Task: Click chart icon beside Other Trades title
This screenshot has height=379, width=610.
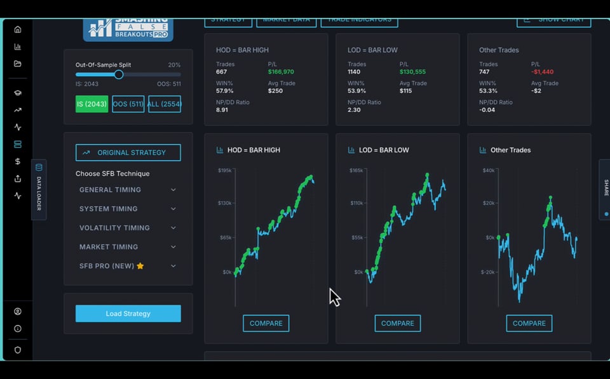Action: pos(483,150)
